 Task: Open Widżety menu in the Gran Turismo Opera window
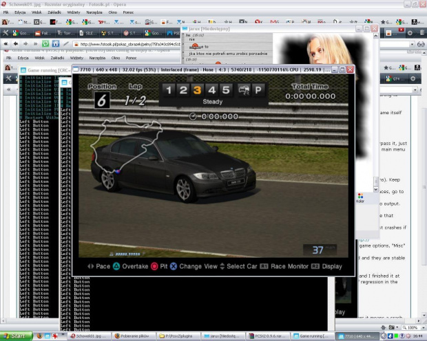pos(76,58)
